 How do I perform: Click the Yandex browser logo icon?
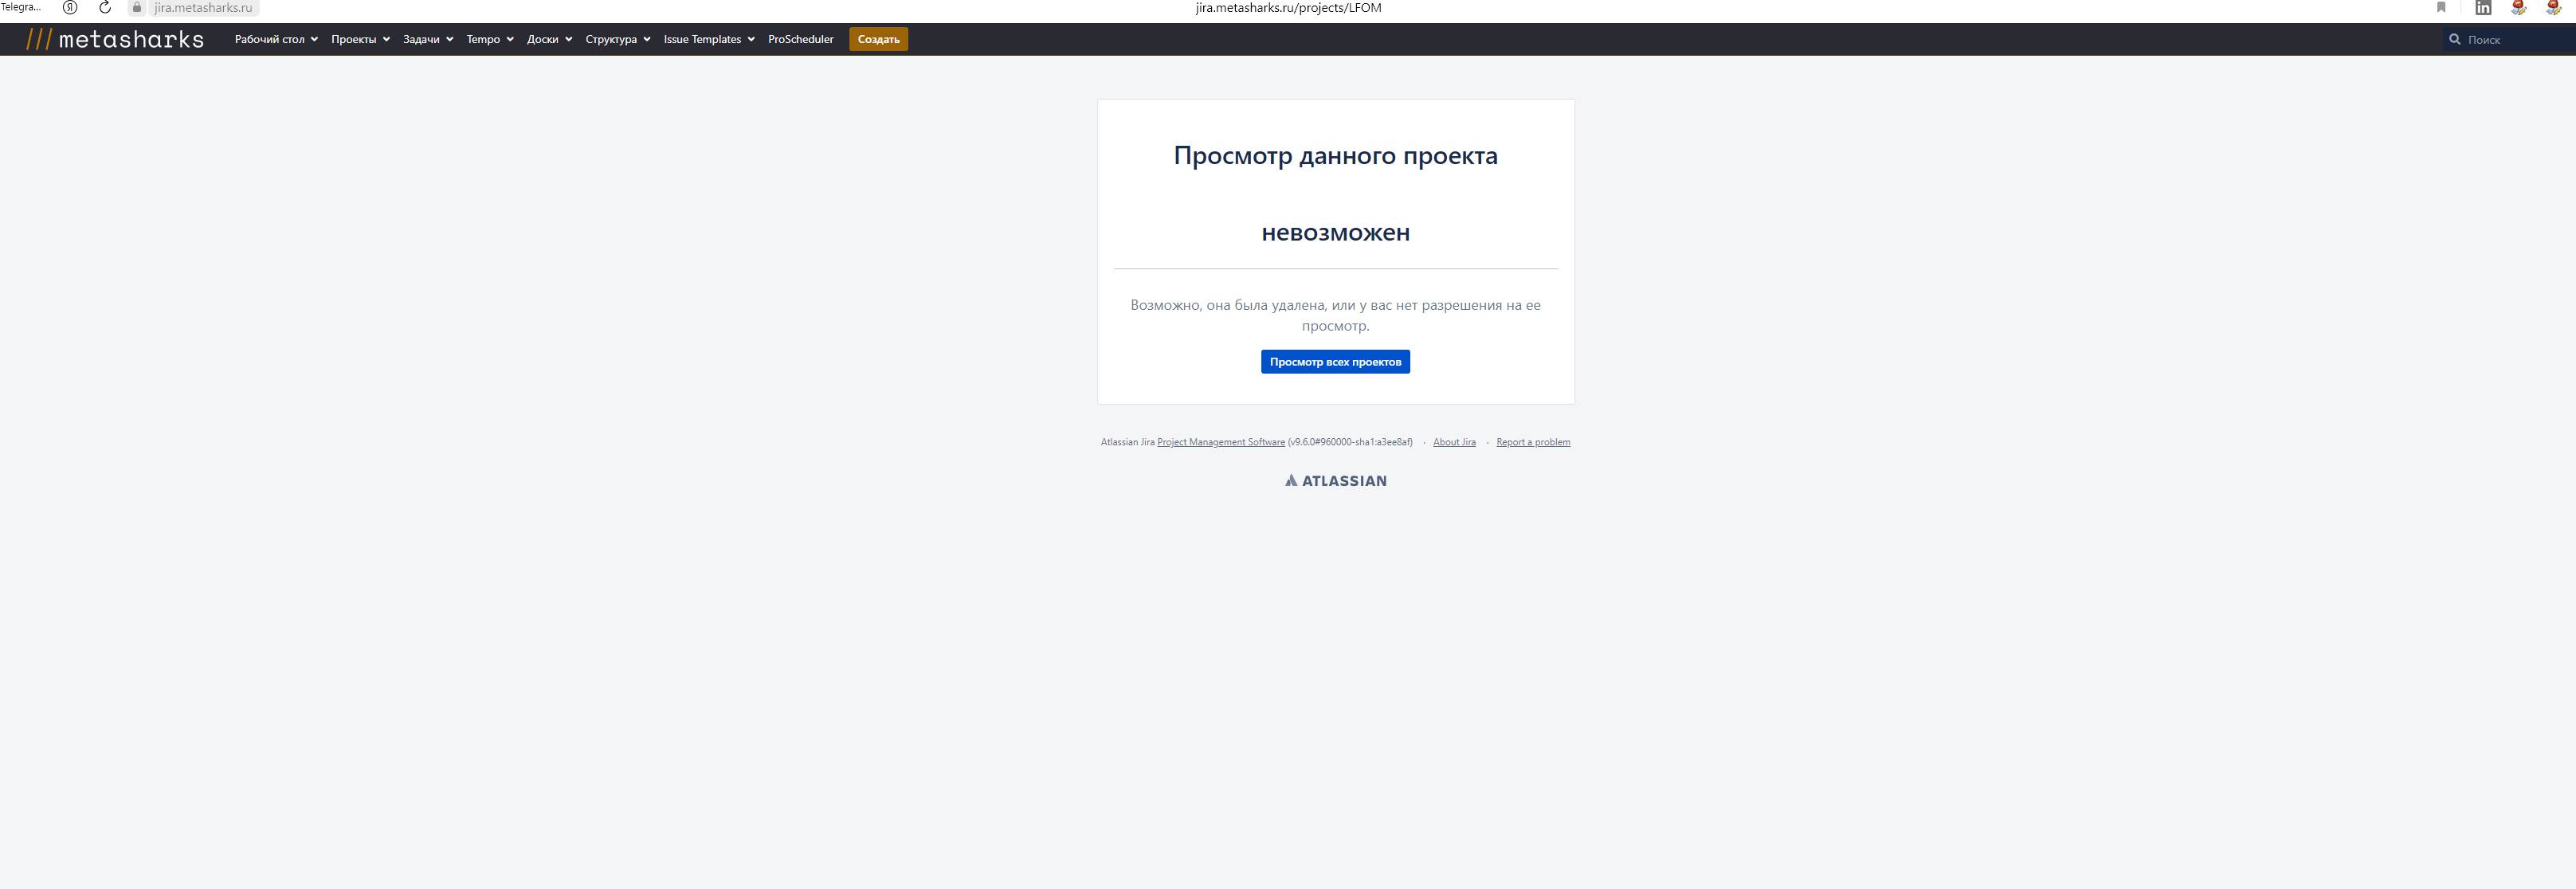click(70, 7)
